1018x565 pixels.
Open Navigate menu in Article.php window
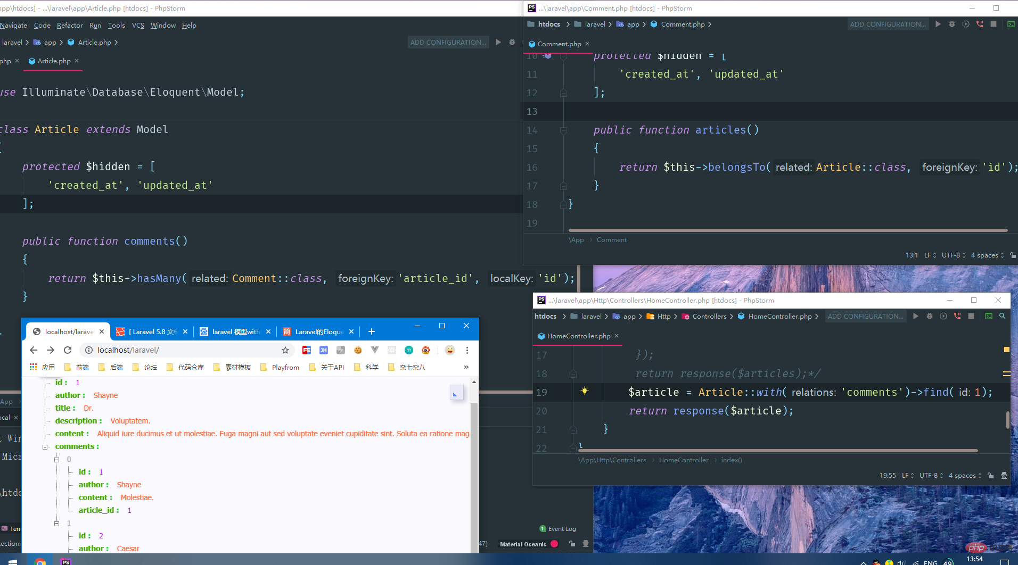(13, 25)
